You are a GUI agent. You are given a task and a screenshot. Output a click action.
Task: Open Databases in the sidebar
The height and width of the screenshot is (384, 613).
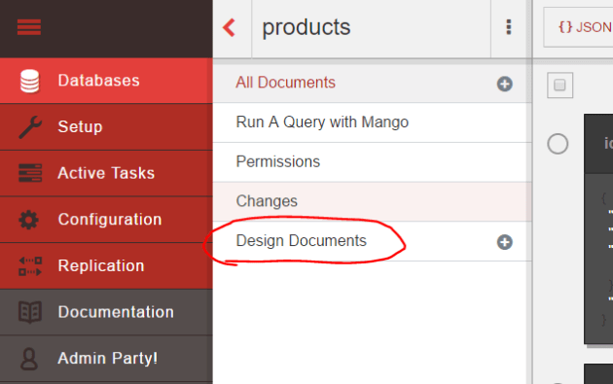click(x=106, y=81)
